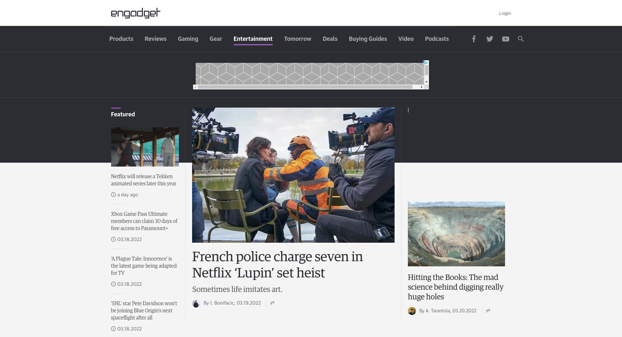The image size is (622, 337).
Task: Open the Netflix Tekken animated series story
Action: pyautogui.click(x=144, y=180)
